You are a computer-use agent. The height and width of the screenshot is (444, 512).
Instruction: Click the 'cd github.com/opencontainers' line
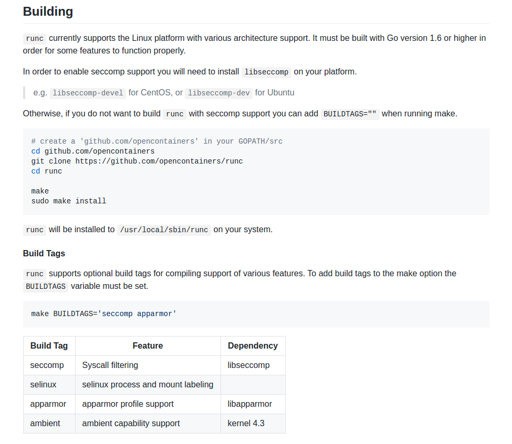pos(93,151)
